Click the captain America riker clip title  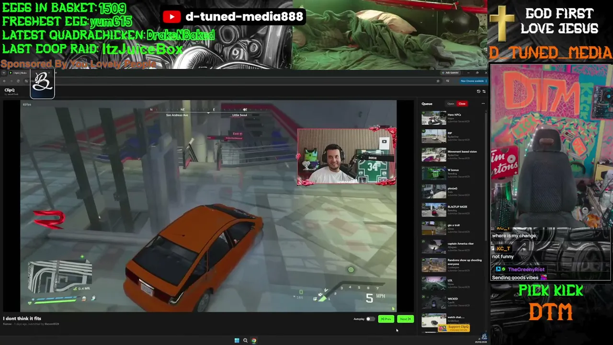(460, 243)
